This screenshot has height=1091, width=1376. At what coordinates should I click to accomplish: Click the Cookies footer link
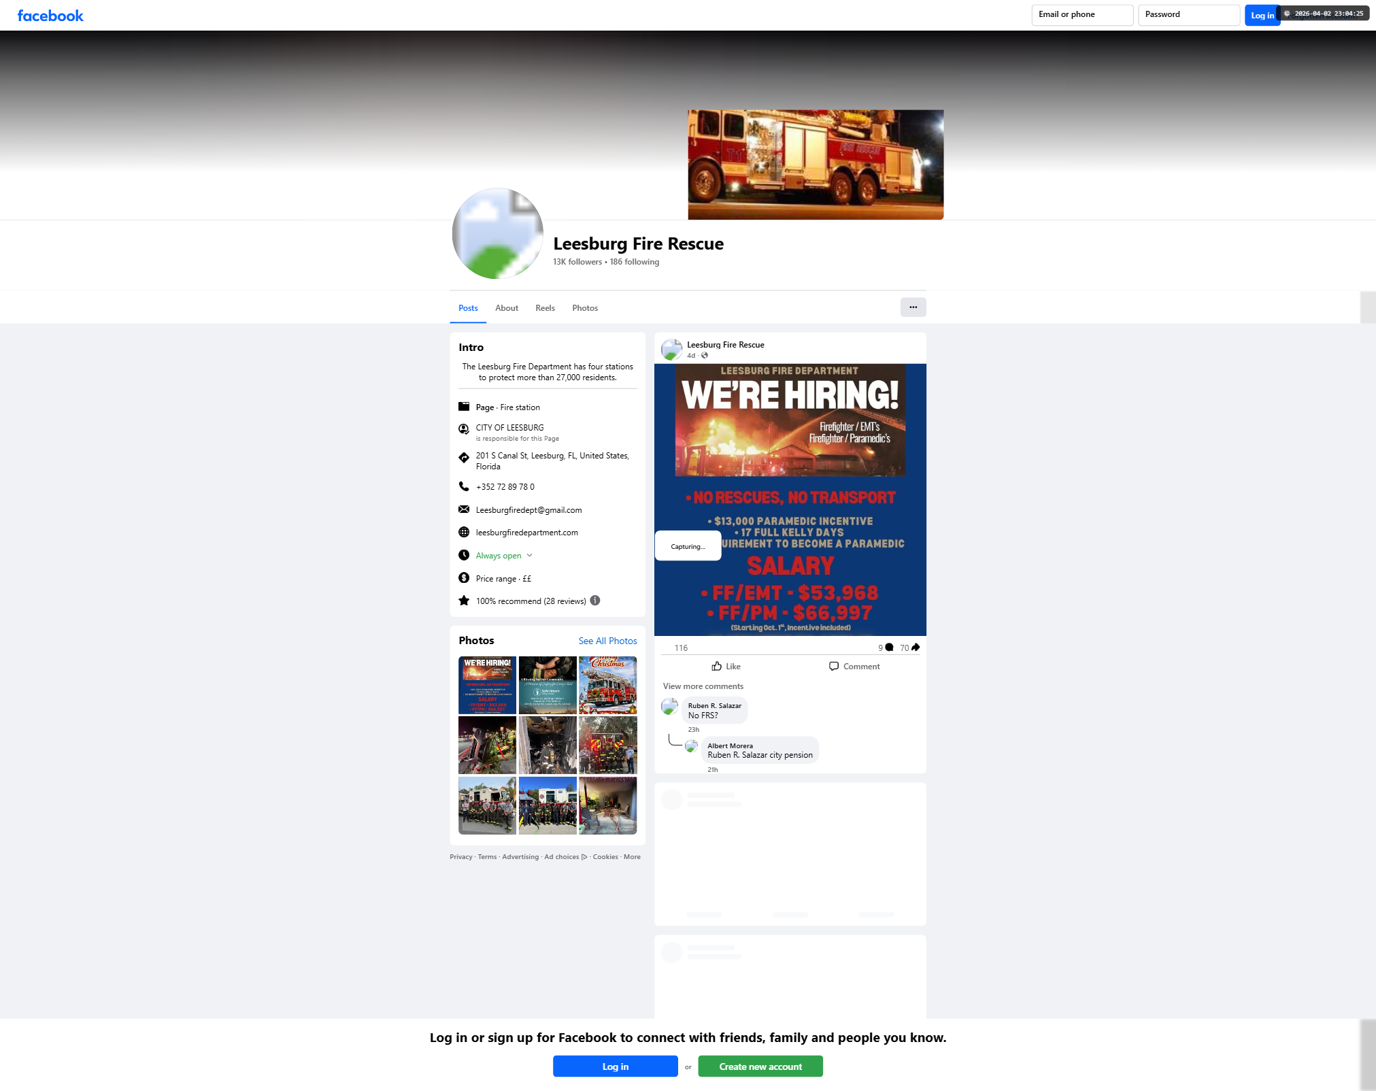tap(605, 857)
